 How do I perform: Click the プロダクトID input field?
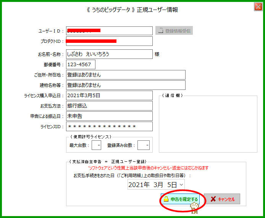point(109,41)
